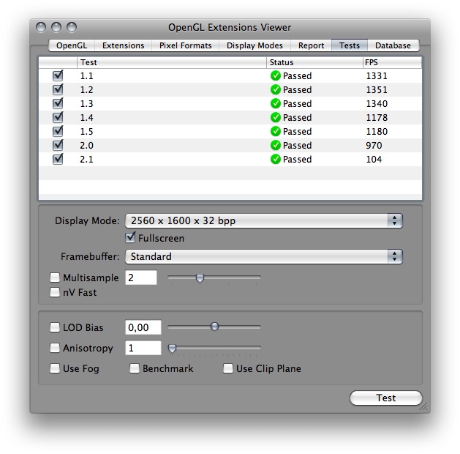Enable the nV Fast checkbox
This screenshot has width=460, height=454.
(x=55, y=292)
